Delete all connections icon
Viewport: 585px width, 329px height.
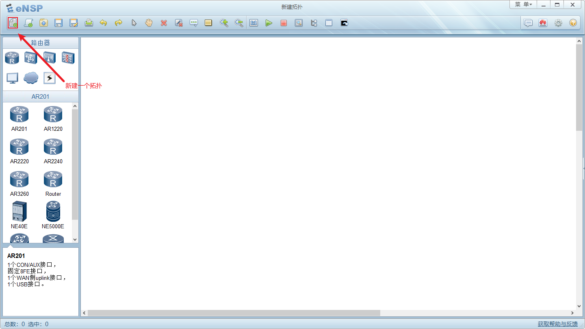pos(179,23)
